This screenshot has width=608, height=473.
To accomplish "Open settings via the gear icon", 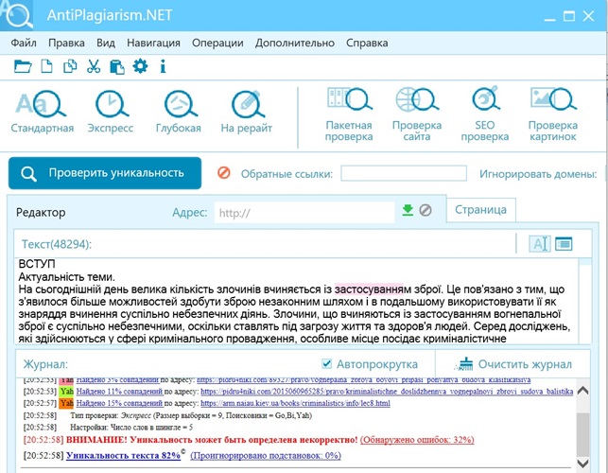I will click(140, 66).
